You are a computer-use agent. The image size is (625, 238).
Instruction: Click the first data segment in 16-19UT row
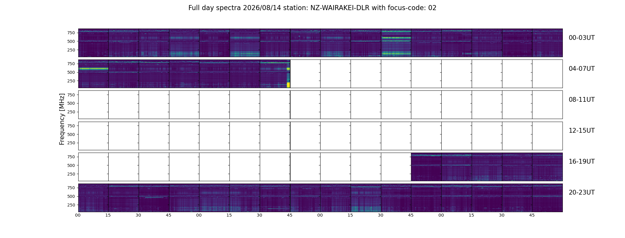[x=426, y=167]
